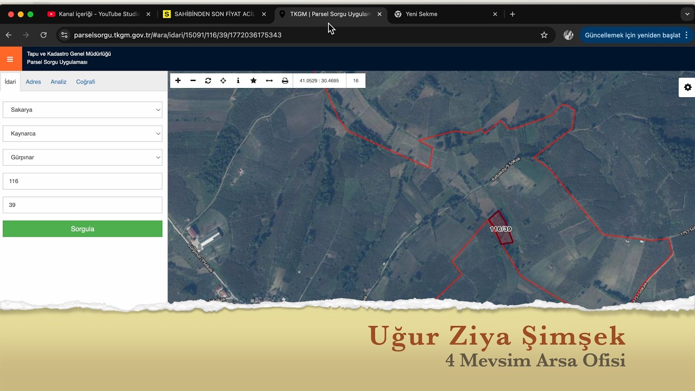Click the Ada field containing 116
The image size is (695, 391).
[83, 181]
